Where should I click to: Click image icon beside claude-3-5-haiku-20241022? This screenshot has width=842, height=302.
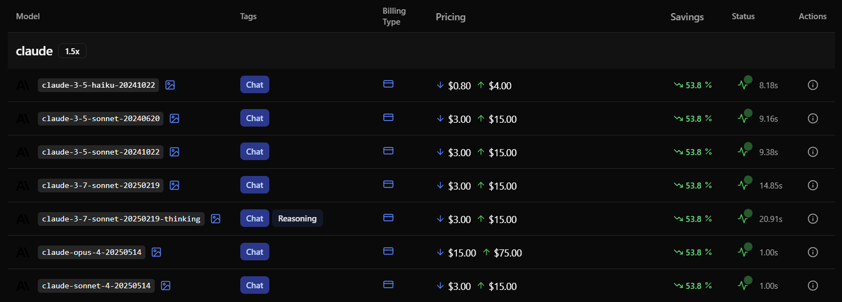tap(170, 85)
